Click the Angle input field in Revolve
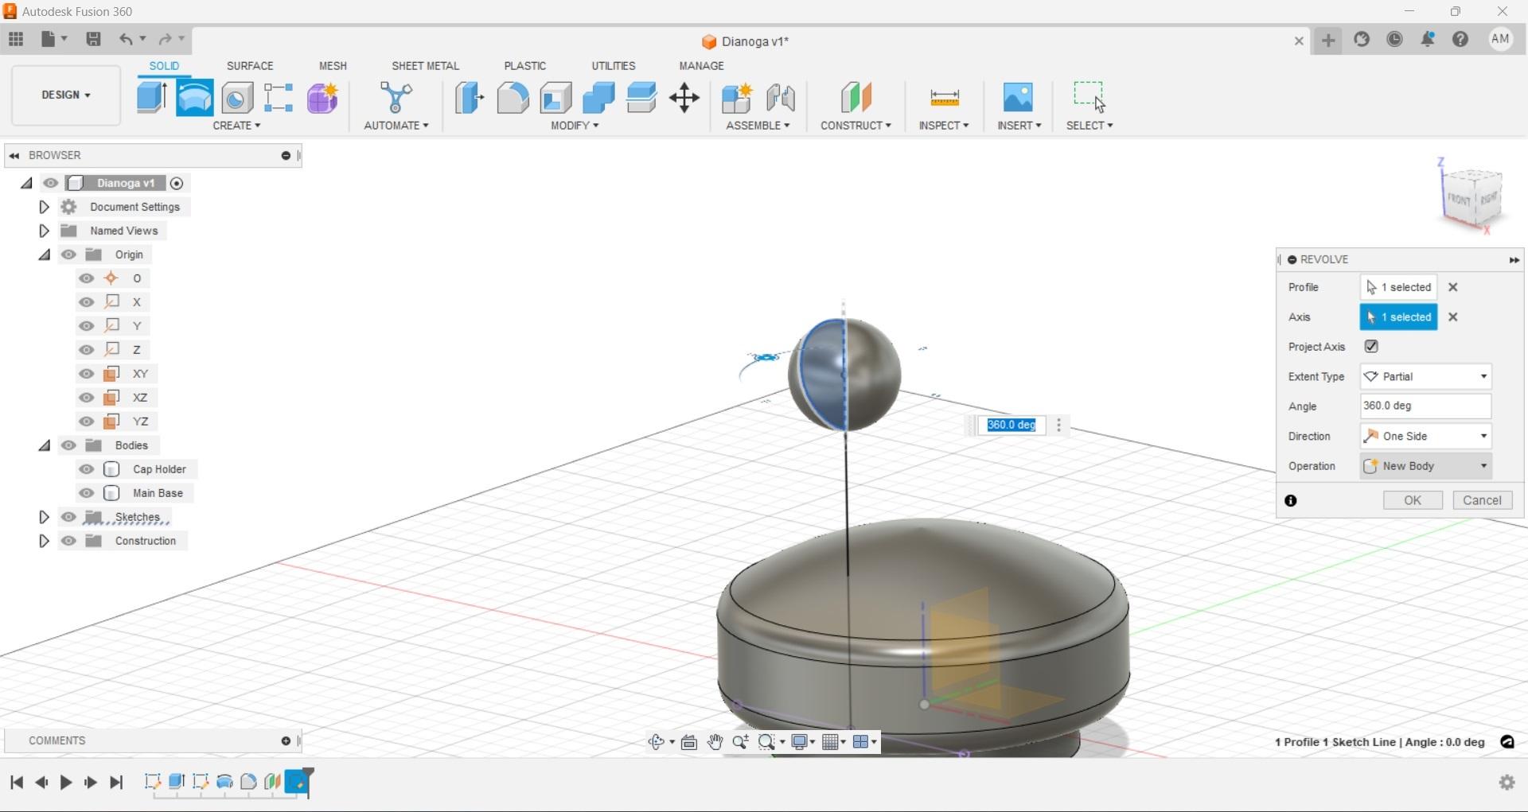The image size is (1528, 812). click(1425, 406)
